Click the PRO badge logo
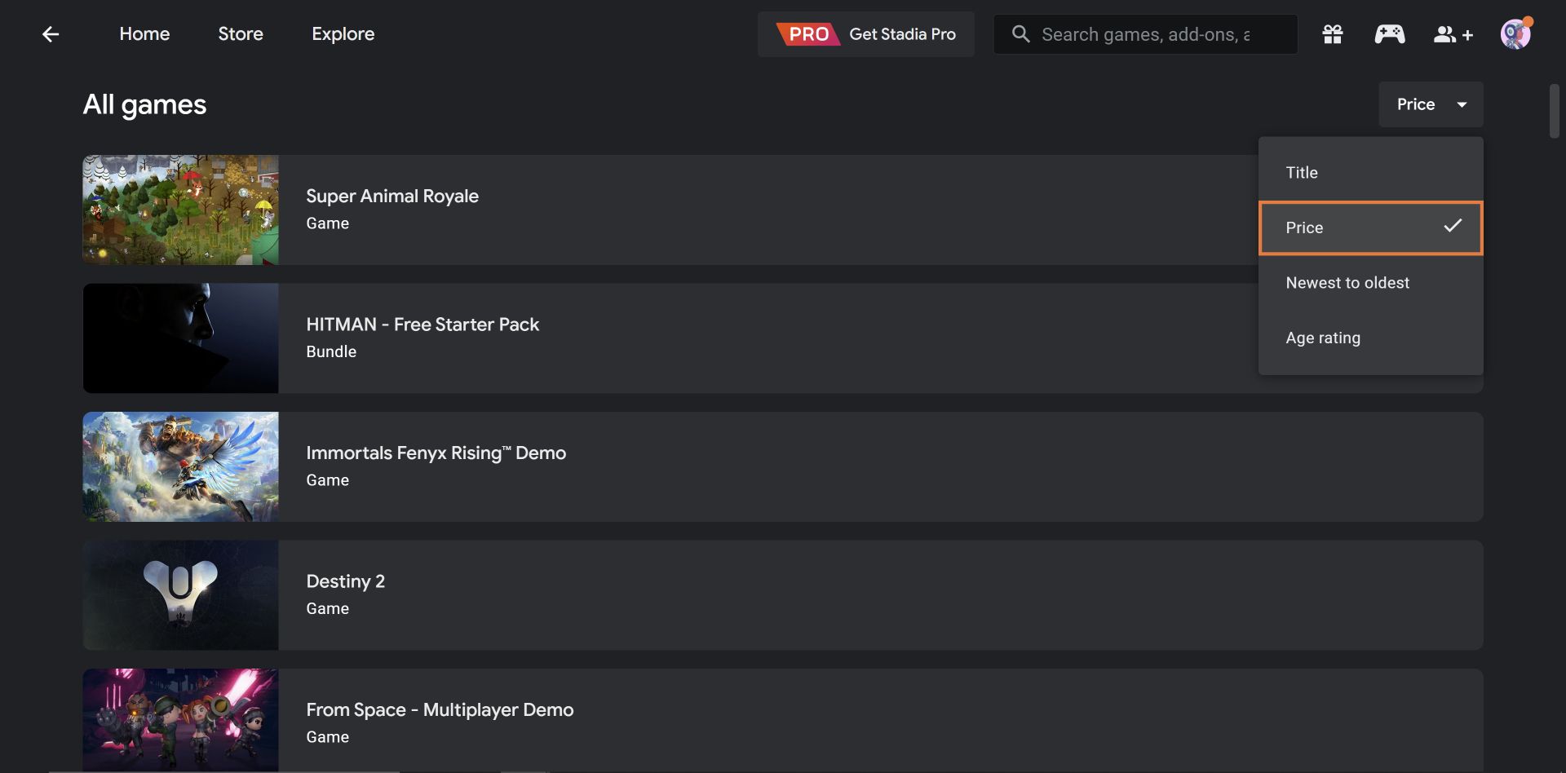Viewport: 1566px width, 773px height. 807,34
